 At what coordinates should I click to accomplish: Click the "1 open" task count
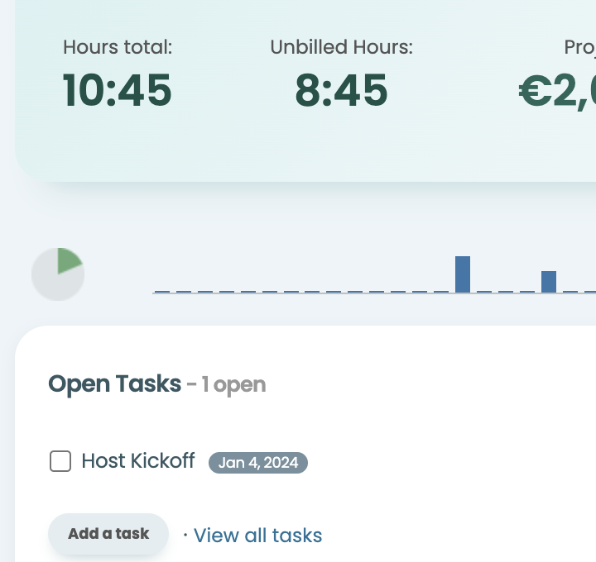(234, 385)
